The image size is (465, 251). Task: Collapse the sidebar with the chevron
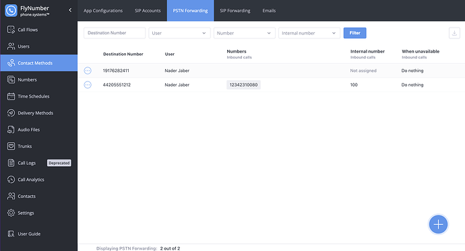[x=70, y=10]
